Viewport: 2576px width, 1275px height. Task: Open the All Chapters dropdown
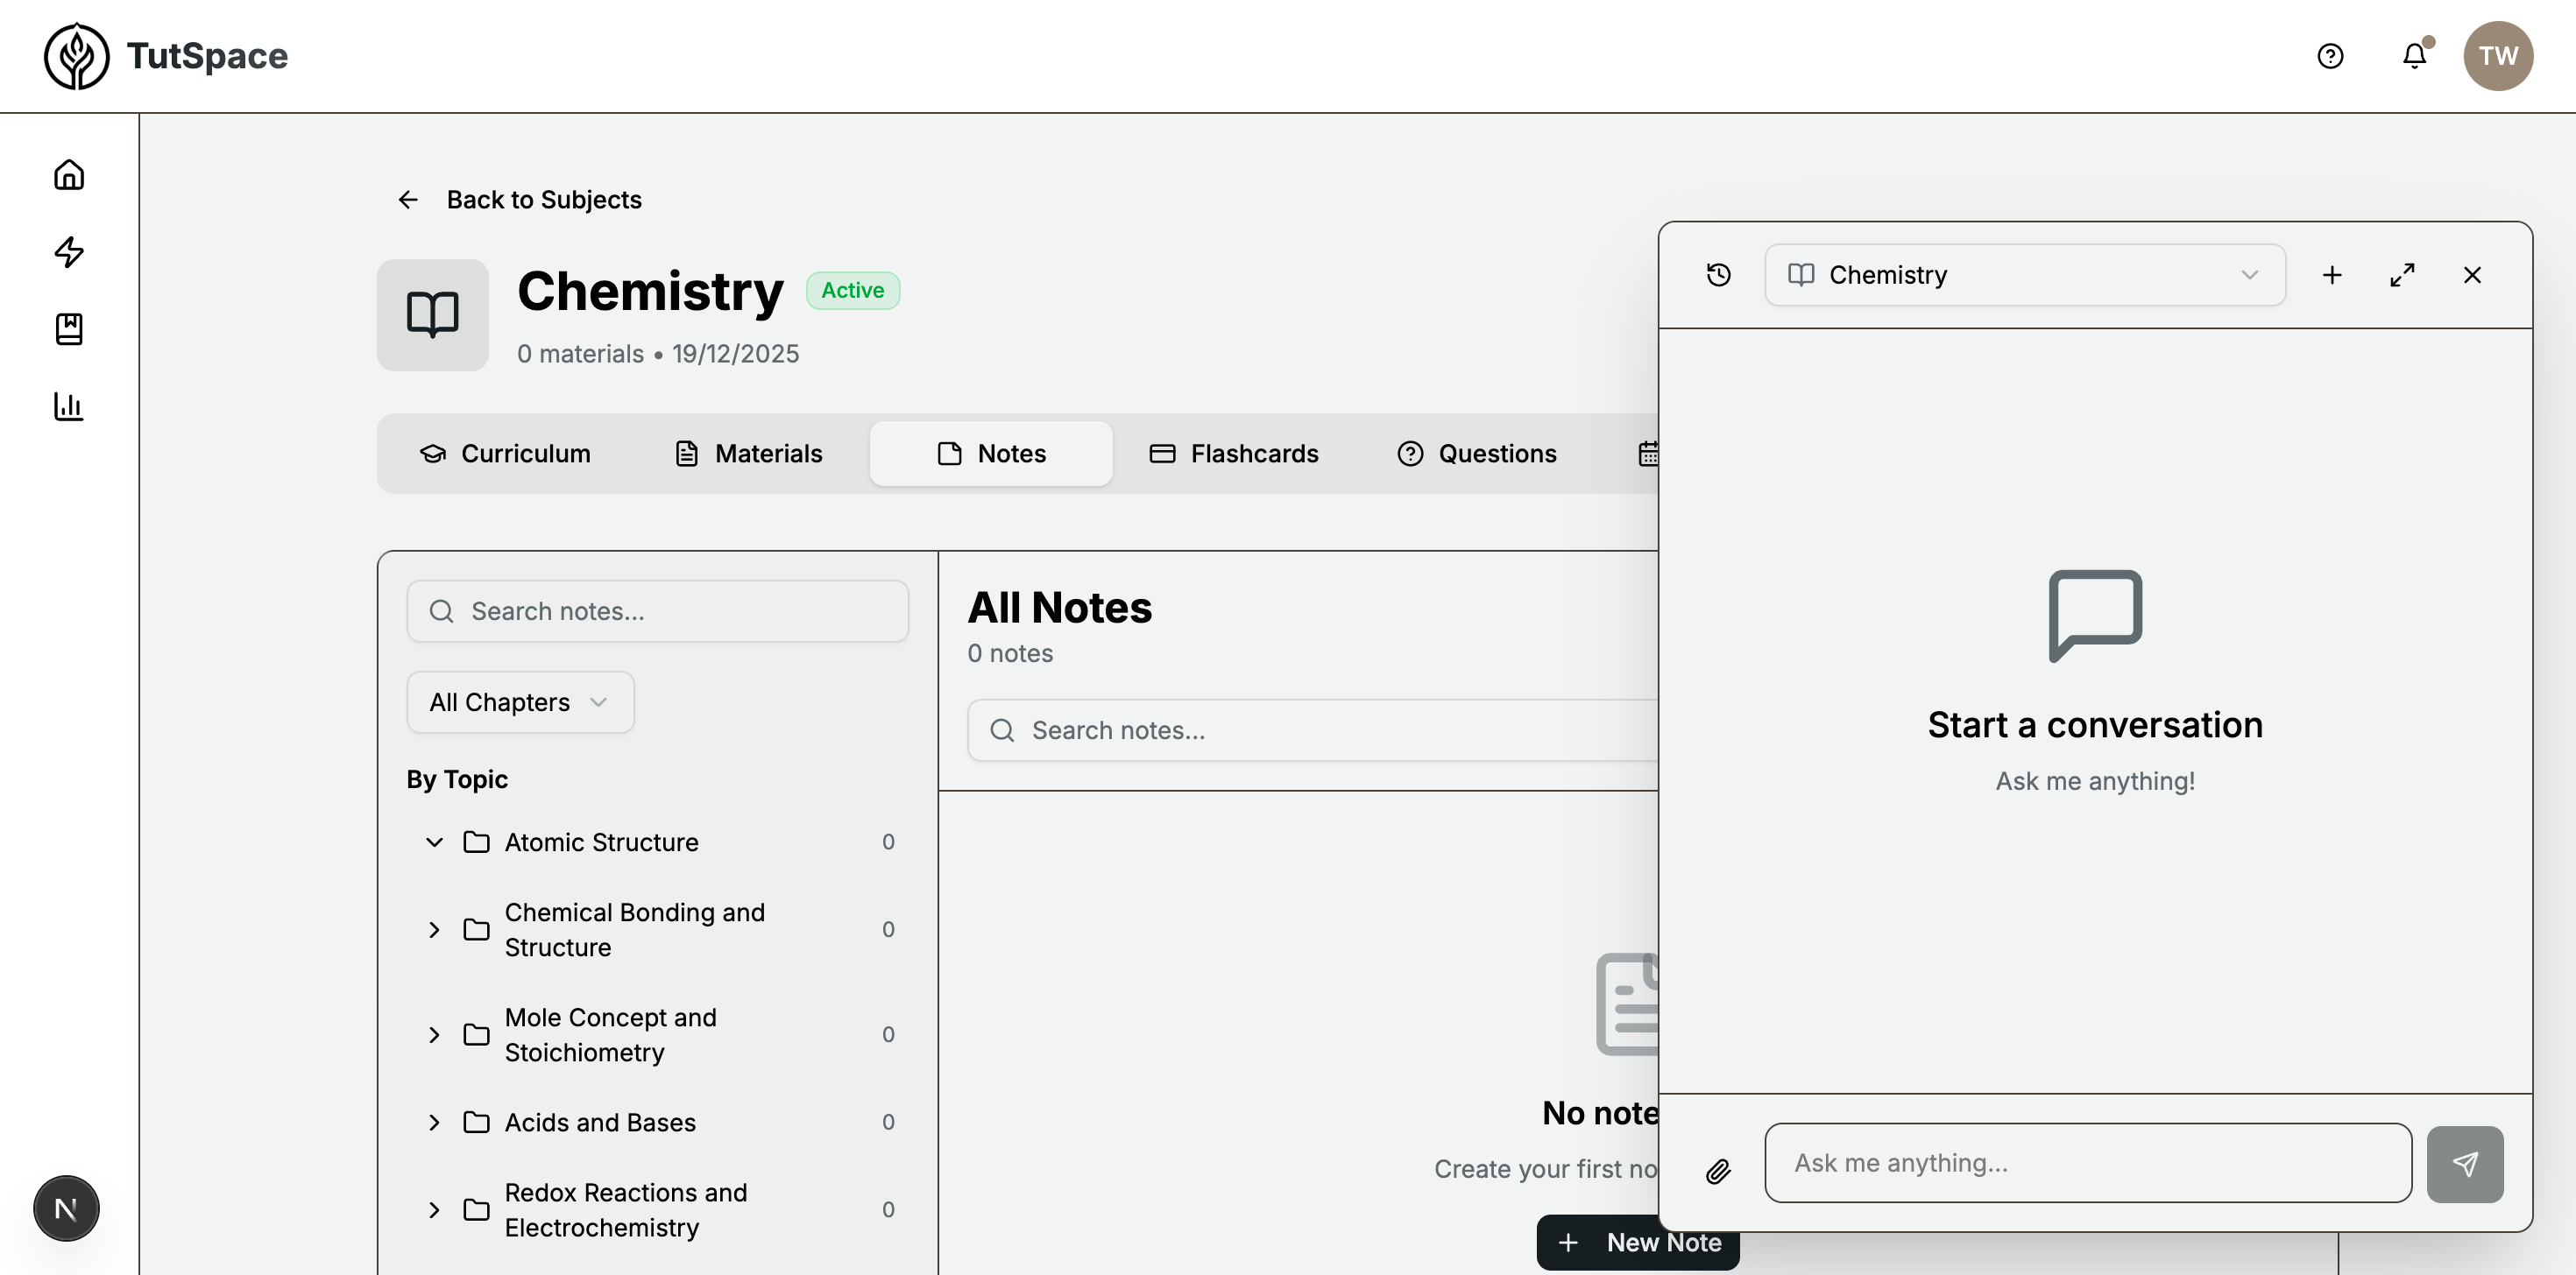519,701
